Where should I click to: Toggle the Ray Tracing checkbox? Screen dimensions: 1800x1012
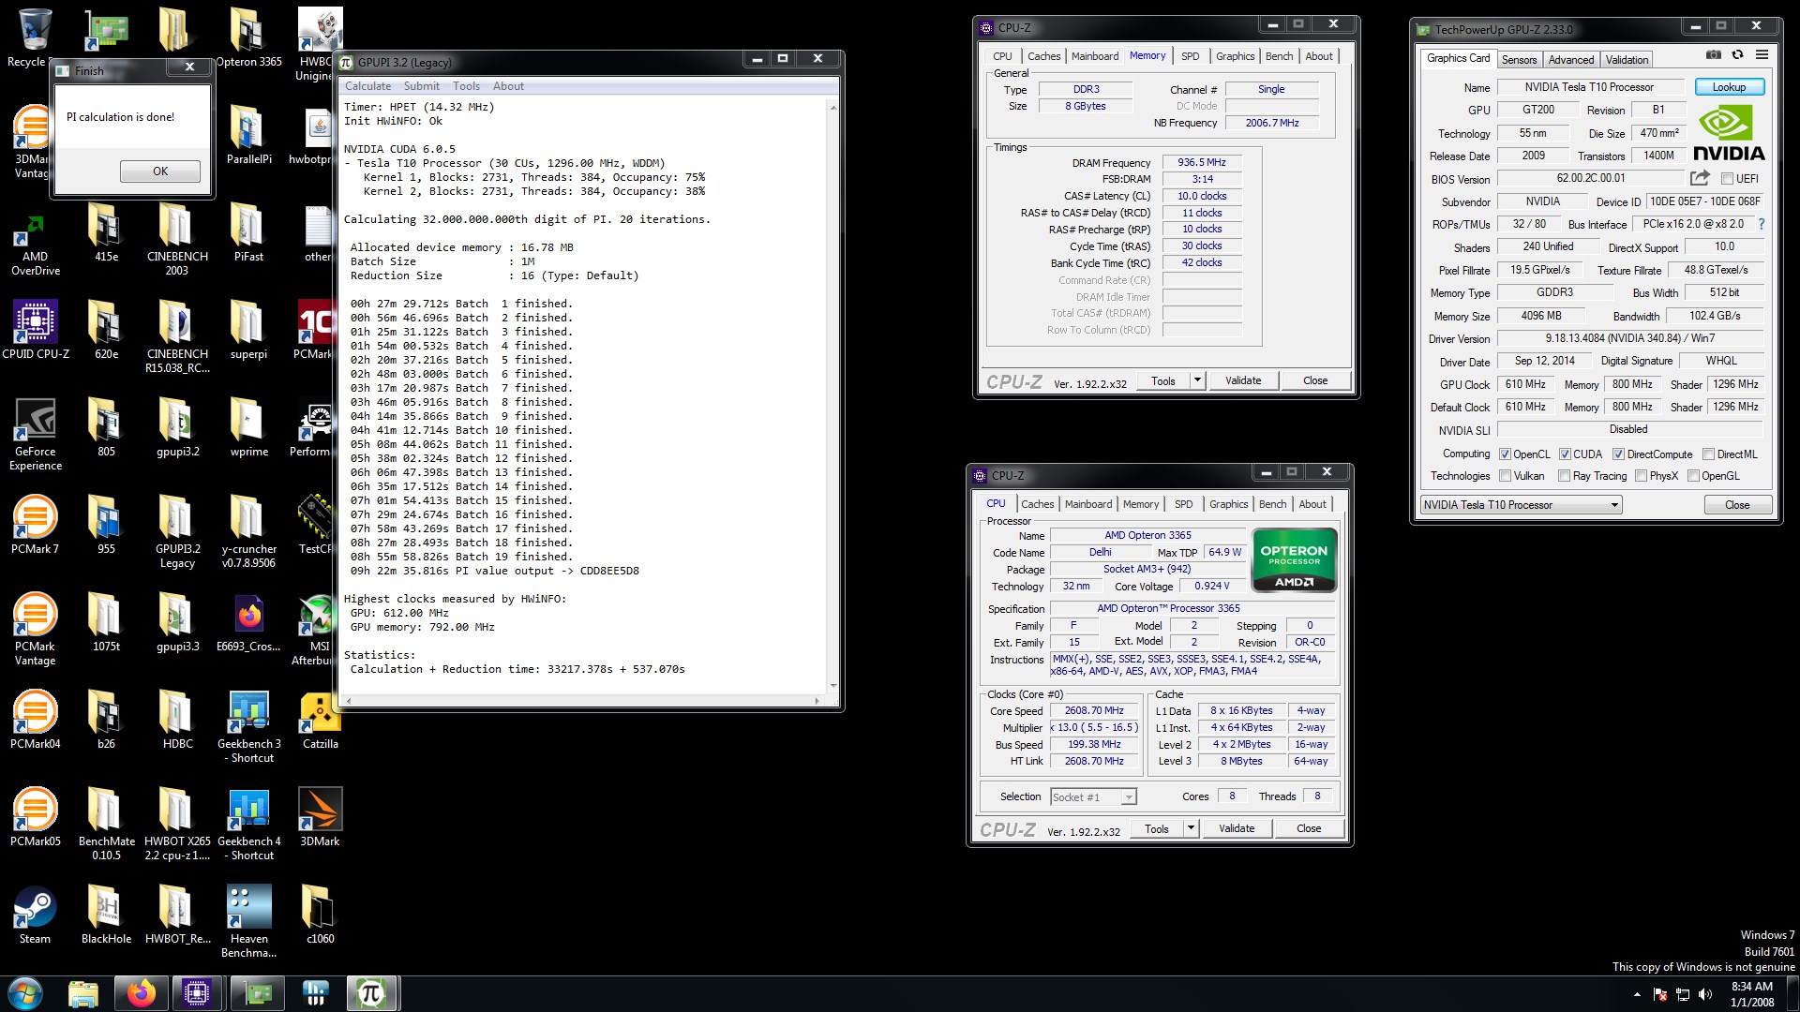click(1564, 476)
